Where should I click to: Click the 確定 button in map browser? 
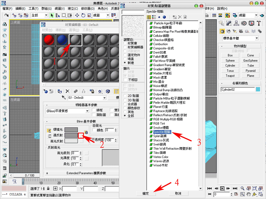click(x=146, y=193)
